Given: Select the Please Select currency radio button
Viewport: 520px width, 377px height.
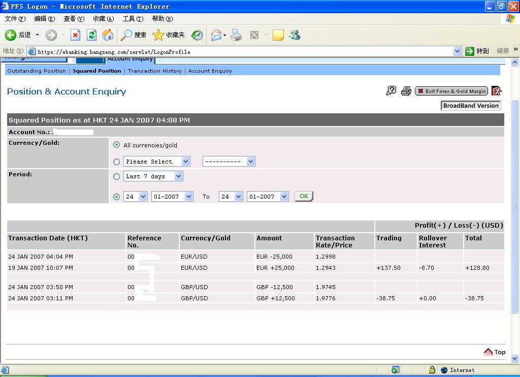Looking at the screenshot, I should tap(117, 162).
